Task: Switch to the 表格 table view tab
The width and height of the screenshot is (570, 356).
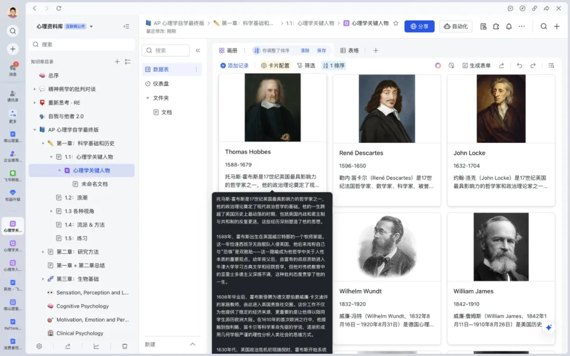Action: (x=351, y=50)
